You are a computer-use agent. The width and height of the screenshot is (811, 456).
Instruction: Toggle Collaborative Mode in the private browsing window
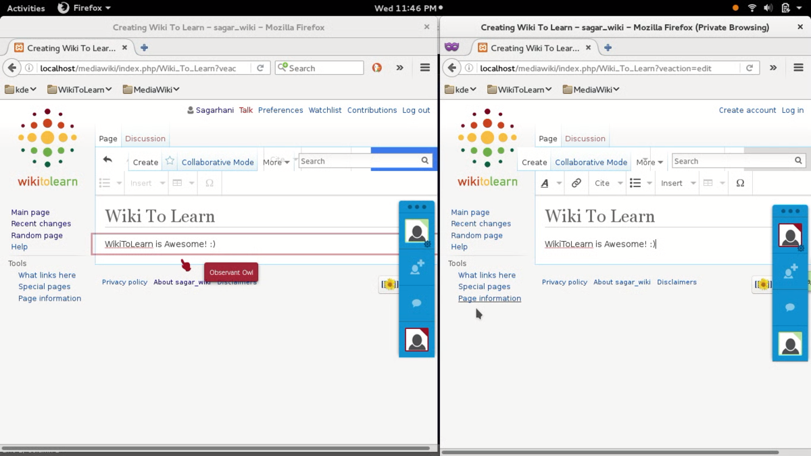(x=591, y=162)
